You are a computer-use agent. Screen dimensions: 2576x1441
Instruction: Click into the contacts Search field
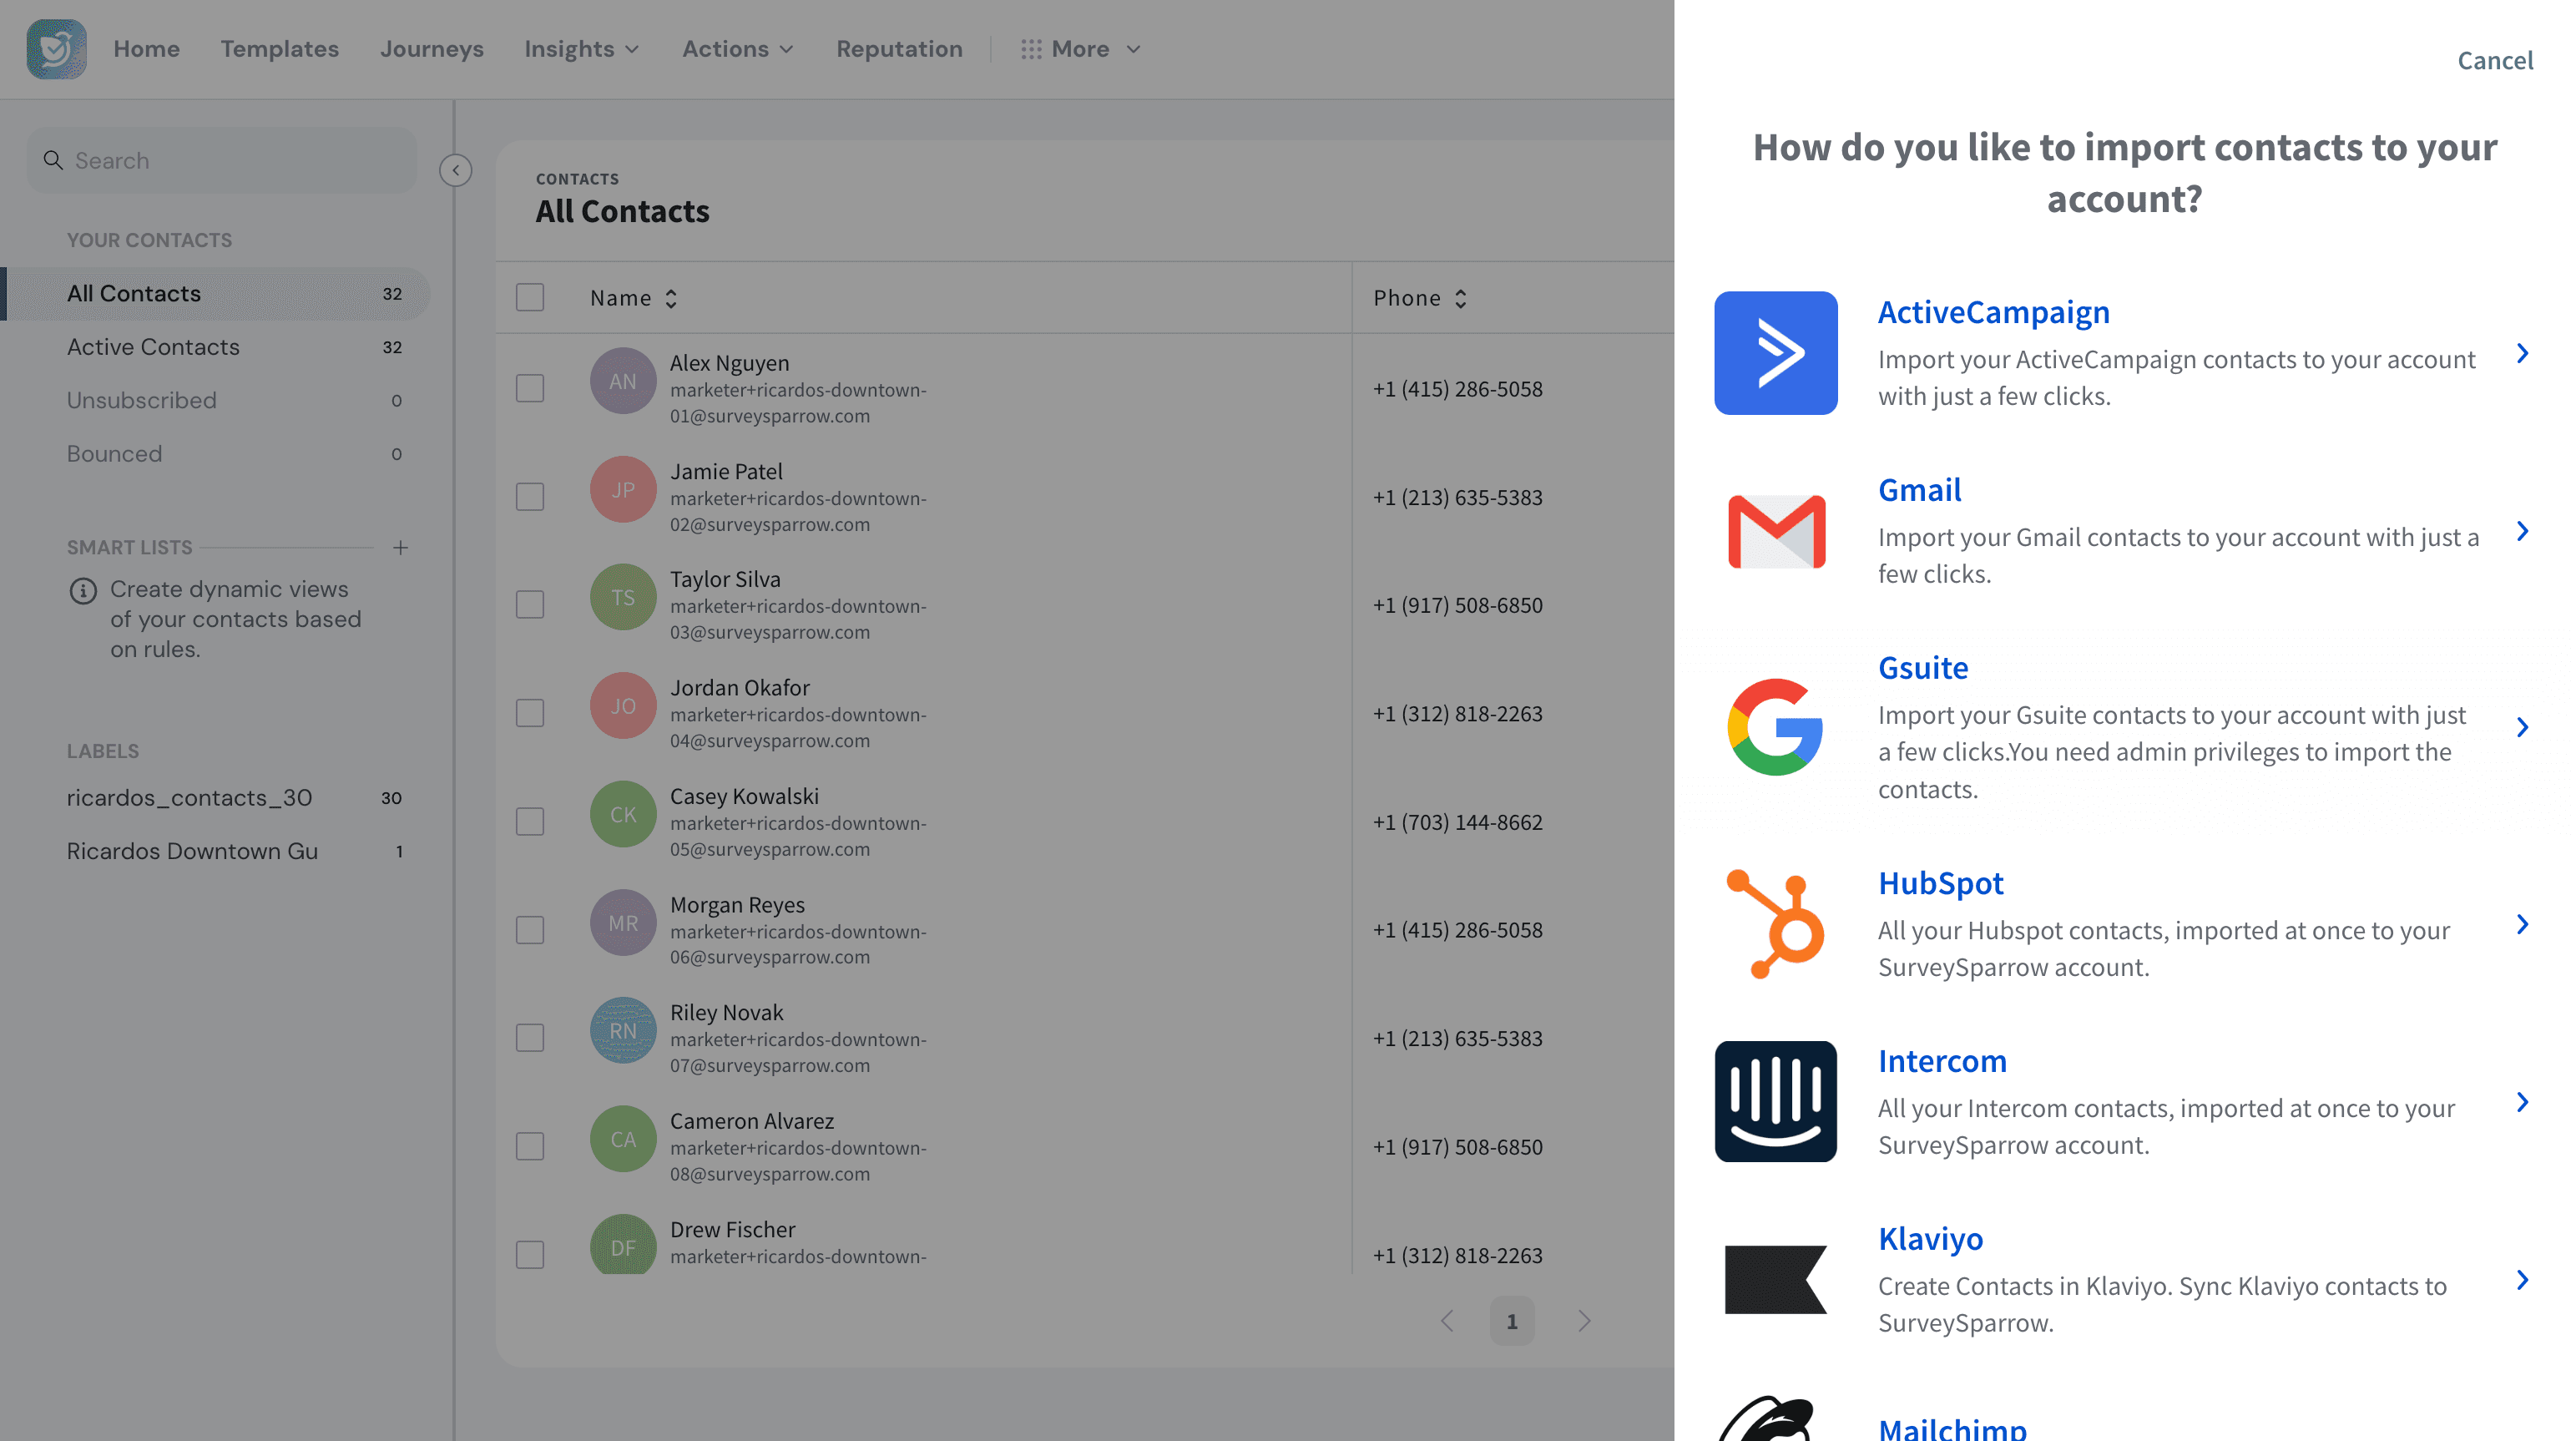point(222,160)
